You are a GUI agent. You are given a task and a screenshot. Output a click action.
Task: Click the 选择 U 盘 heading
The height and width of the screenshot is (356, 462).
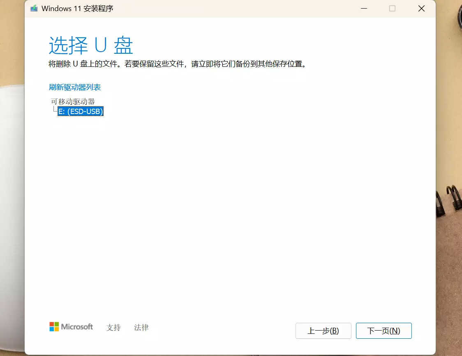tap(91, 45)
